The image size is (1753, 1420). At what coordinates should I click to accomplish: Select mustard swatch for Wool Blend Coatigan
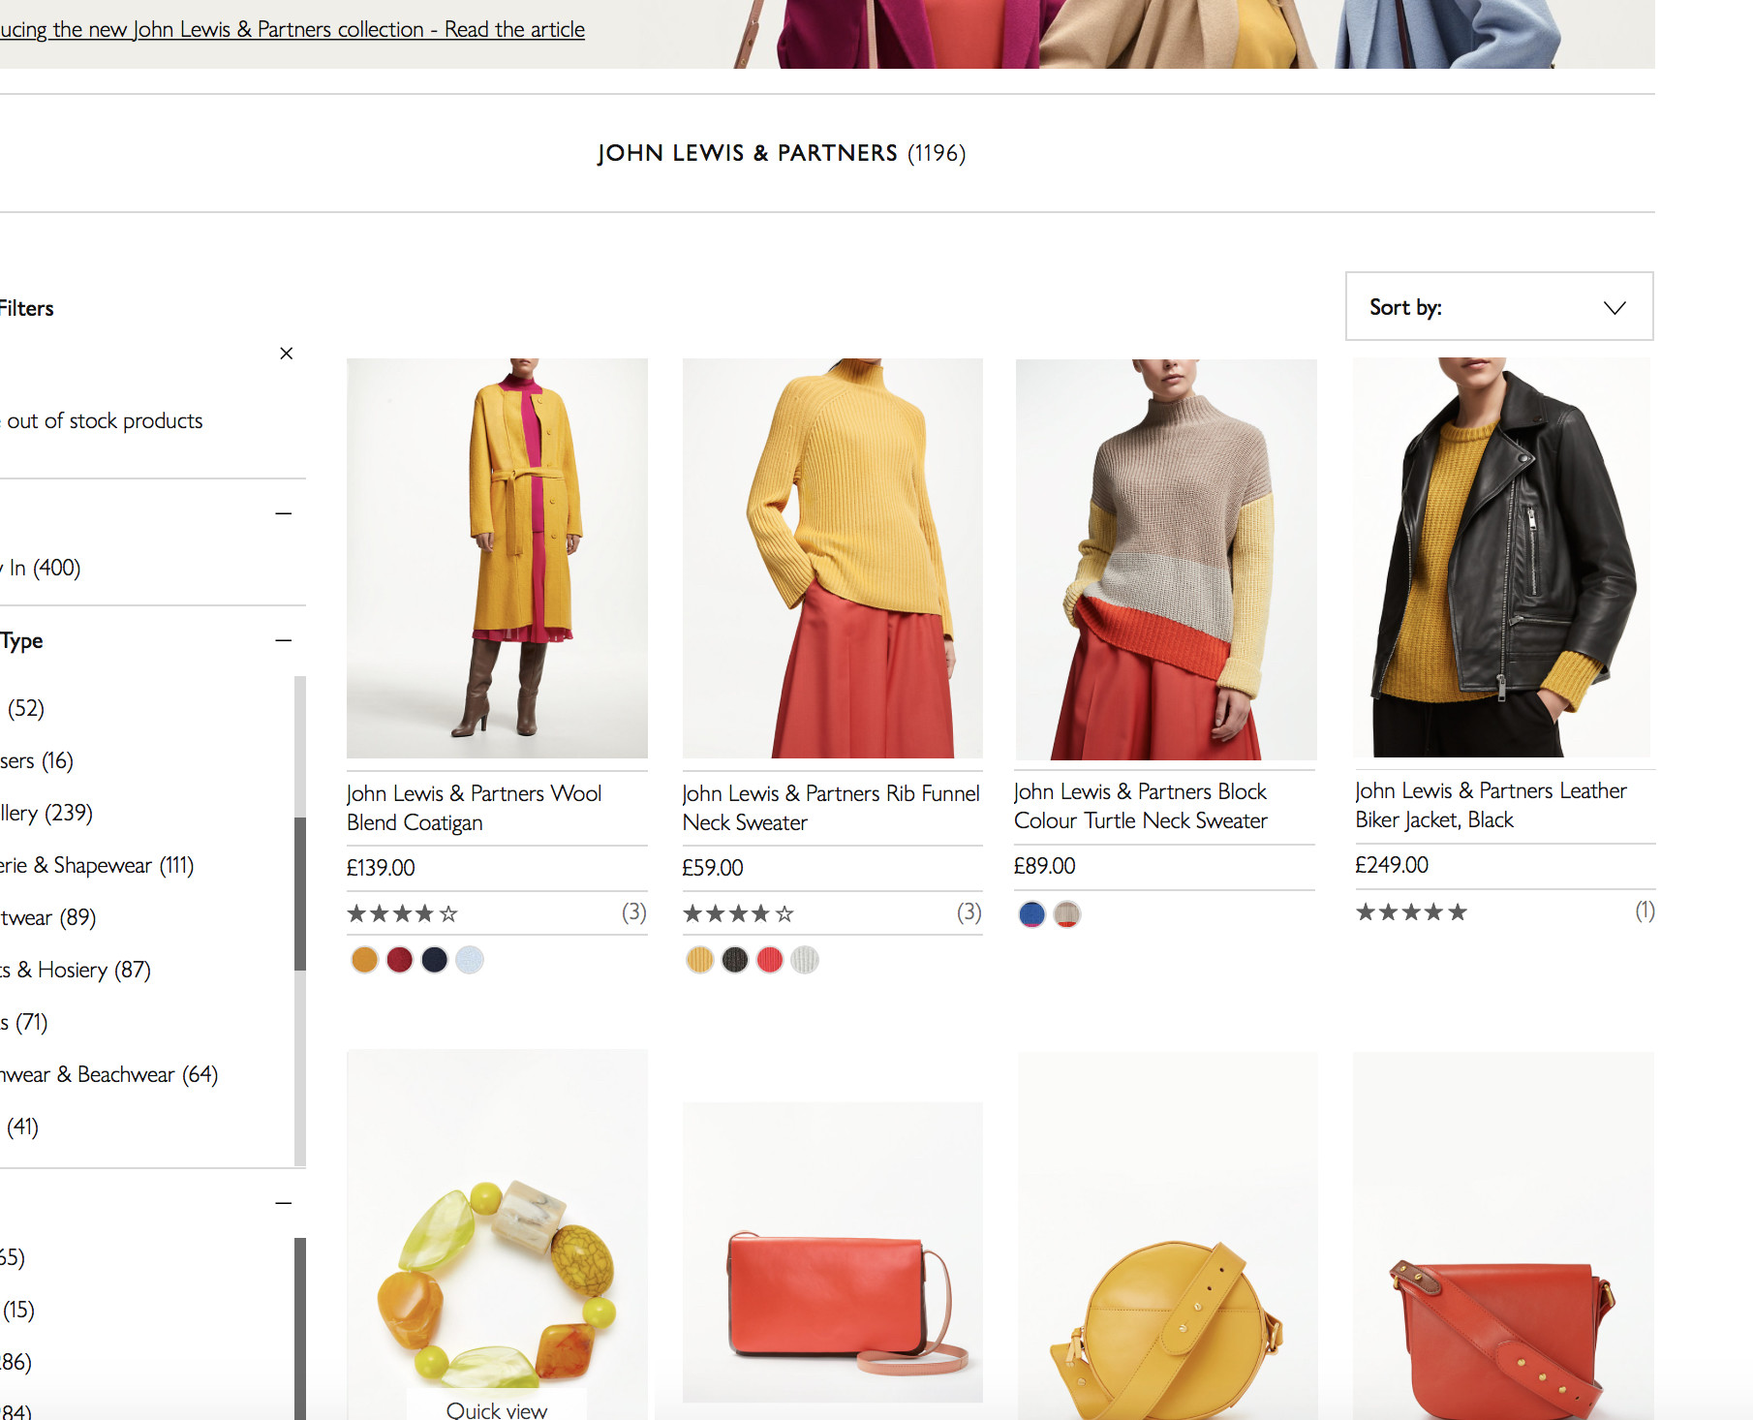click(365, 960)
